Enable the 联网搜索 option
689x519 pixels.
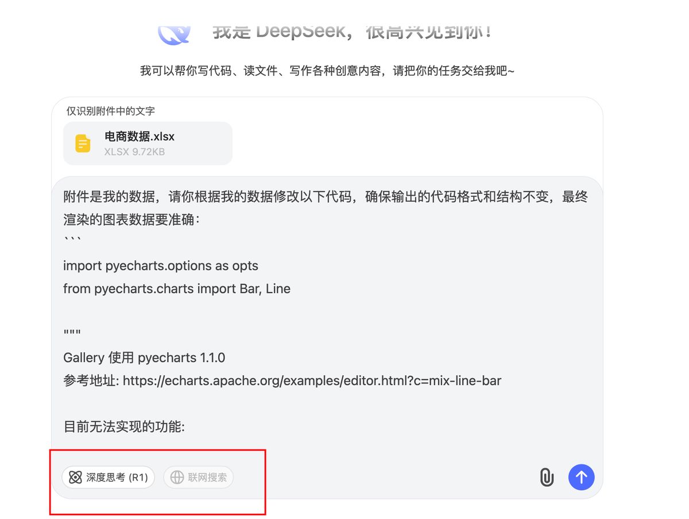click(199, 477)
